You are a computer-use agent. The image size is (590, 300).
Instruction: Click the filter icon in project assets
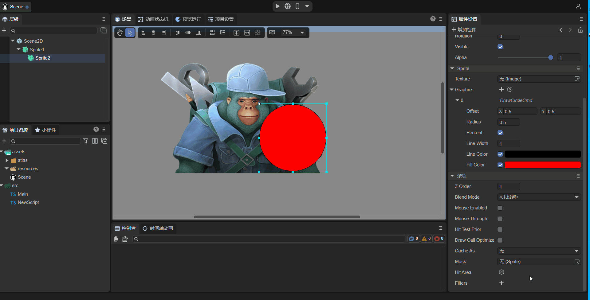tap(86, 141)
